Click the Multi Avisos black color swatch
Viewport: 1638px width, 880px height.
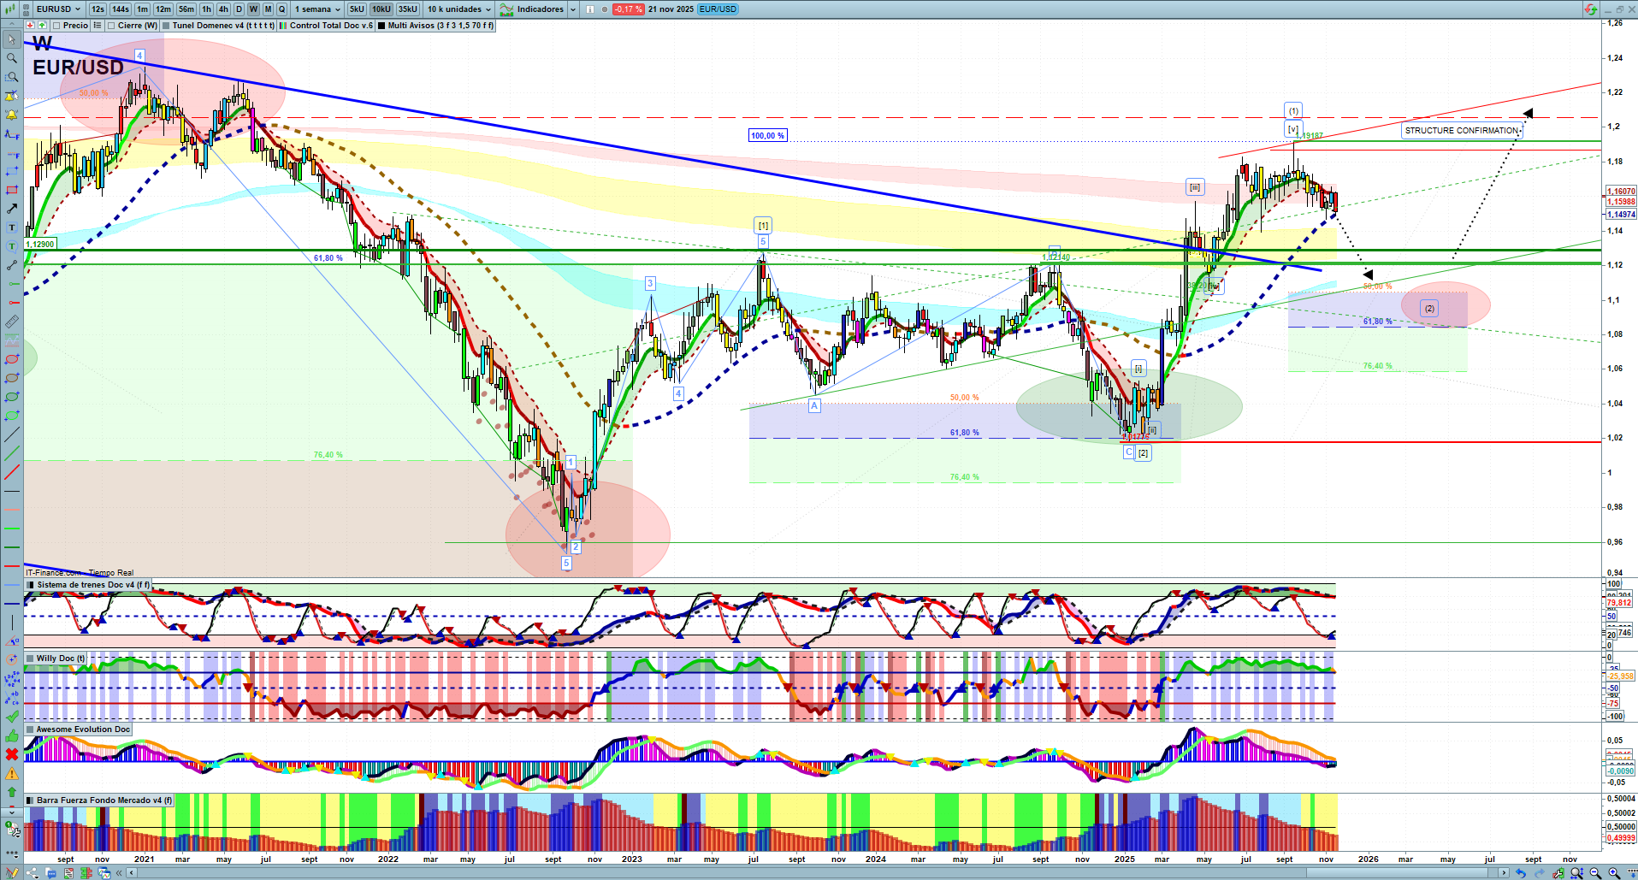click(x=381, y=26)
